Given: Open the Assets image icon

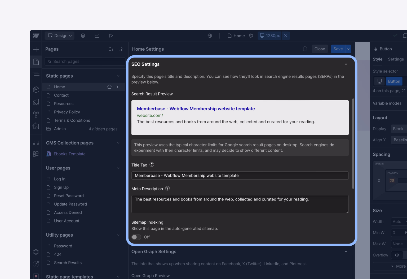Looking at the screenshot, I should pos(36,126).
